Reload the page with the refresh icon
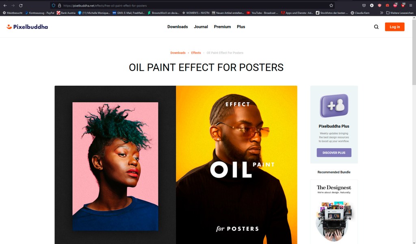 pos(21,5)
